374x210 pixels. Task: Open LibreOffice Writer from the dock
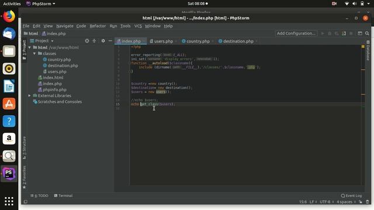(9, 86)
